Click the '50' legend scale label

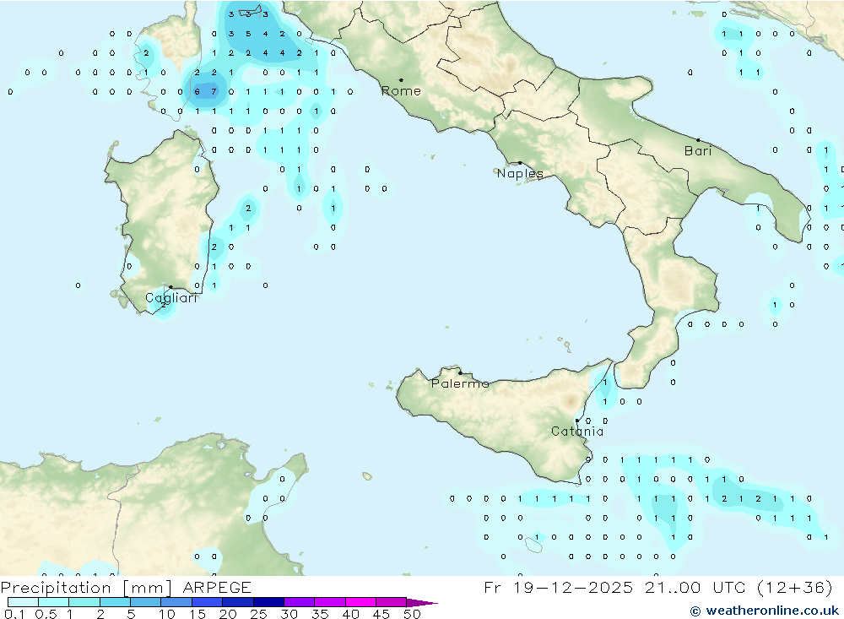click(412, 614)
